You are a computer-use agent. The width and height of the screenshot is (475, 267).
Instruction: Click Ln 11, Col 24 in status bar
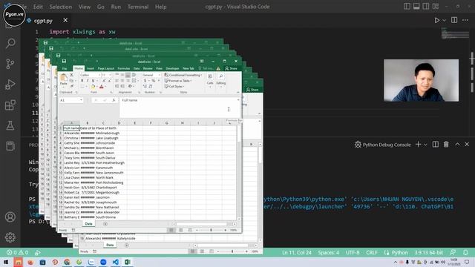tap(297, 252)
